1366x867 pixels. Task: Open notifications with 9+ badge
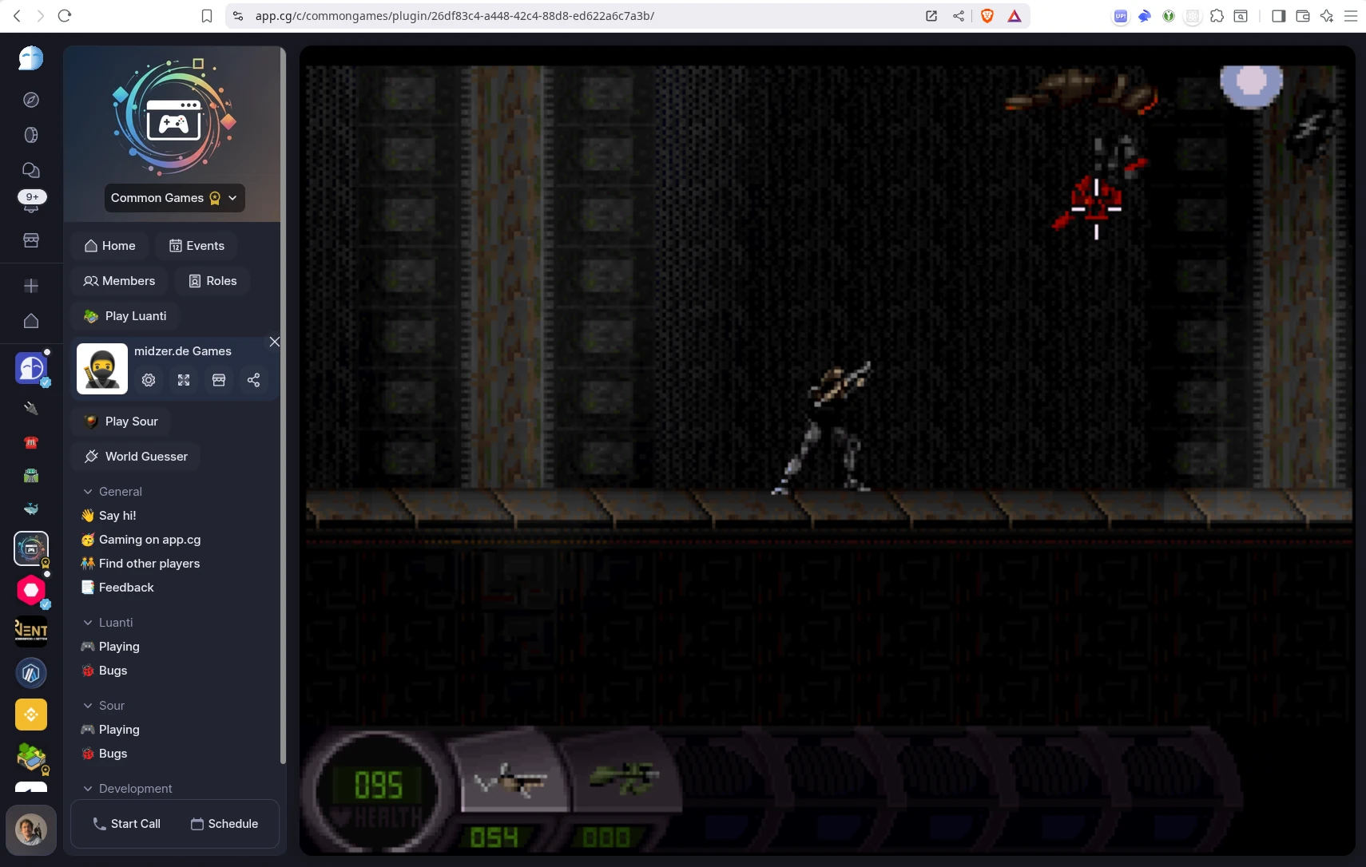(x=31, y=201)
